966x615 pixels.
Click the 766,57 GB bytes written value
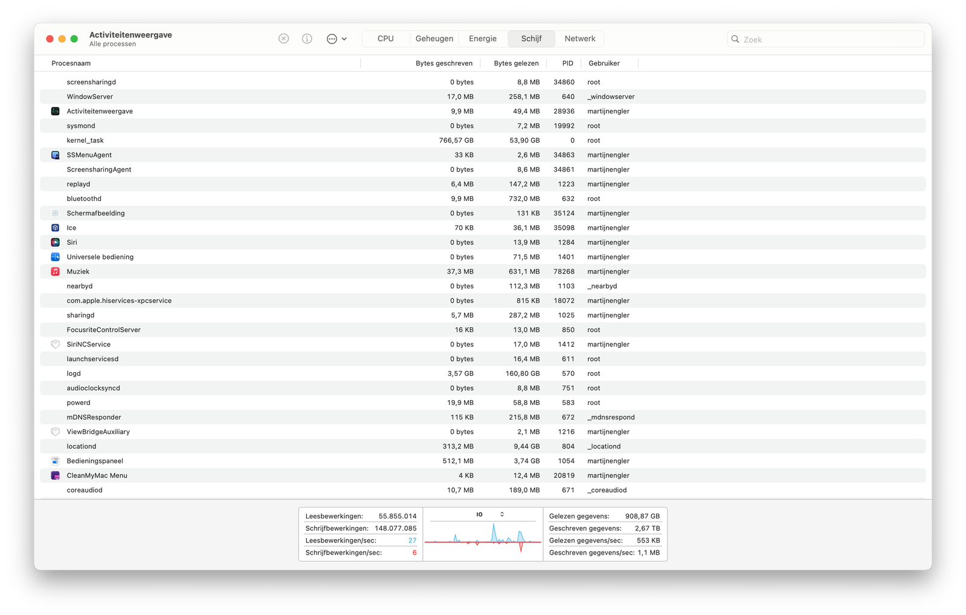click(x=456, y=141)
